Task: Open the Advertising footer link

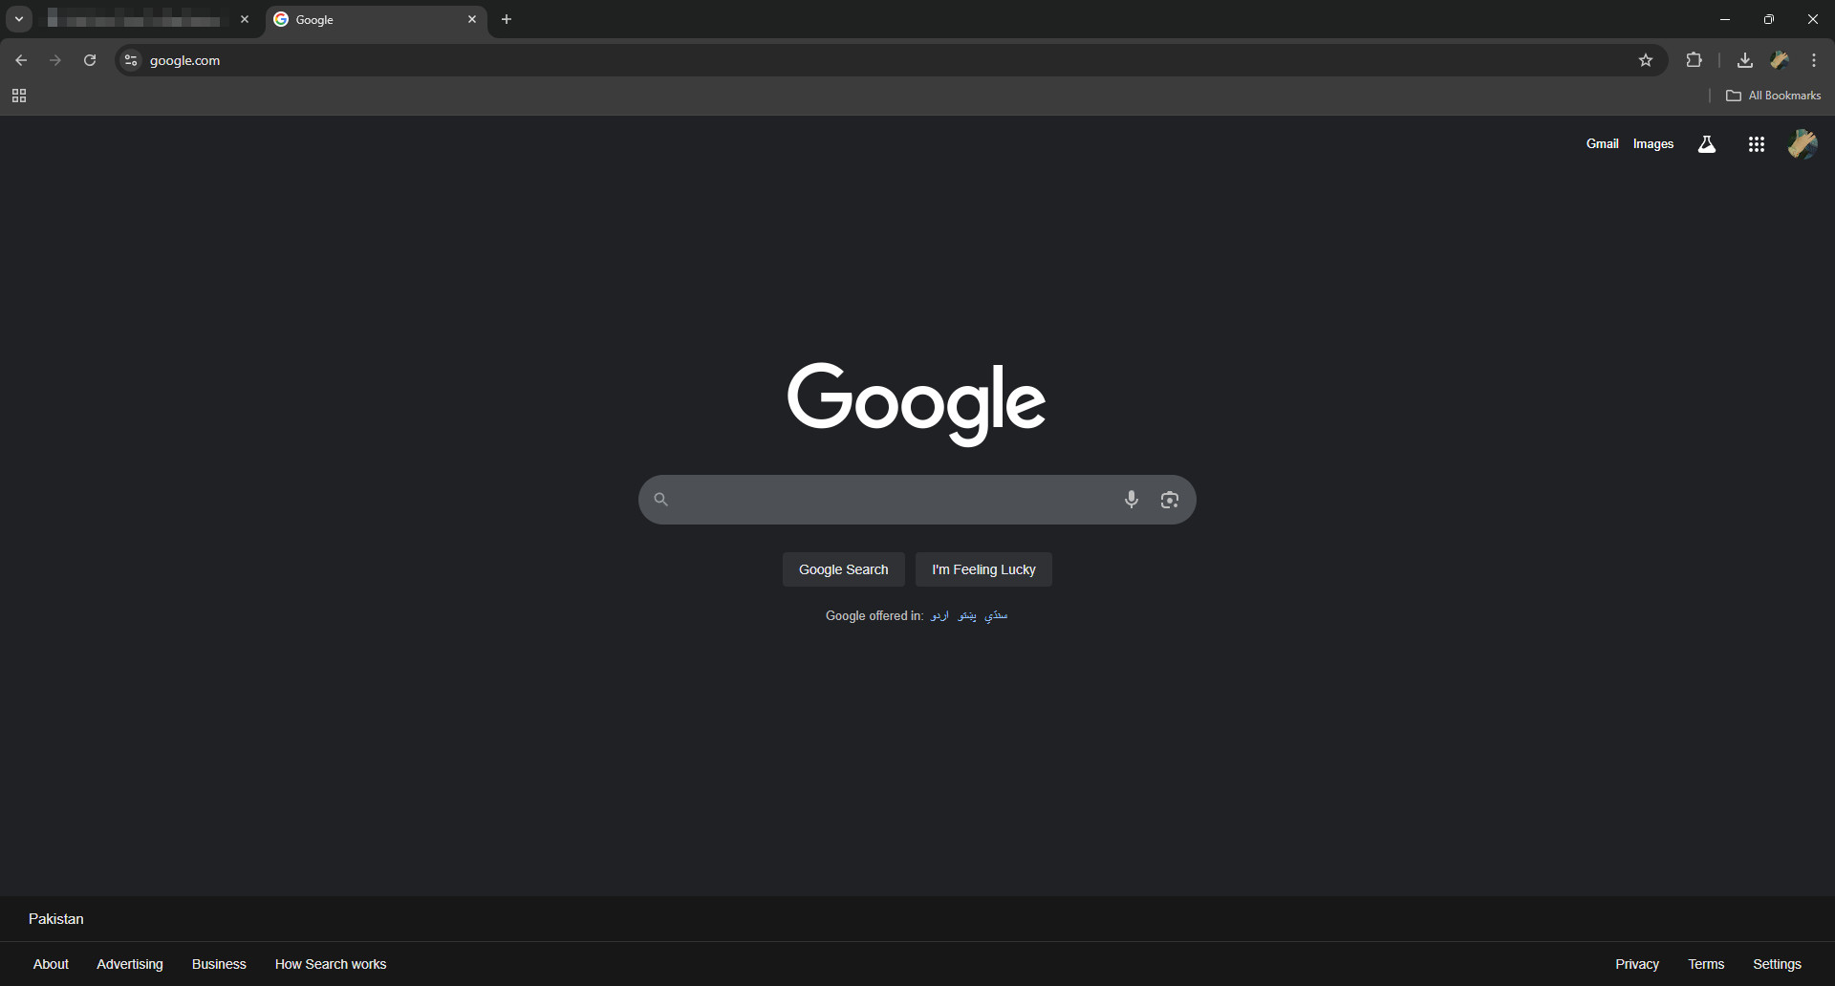Action: pos(130,964)
